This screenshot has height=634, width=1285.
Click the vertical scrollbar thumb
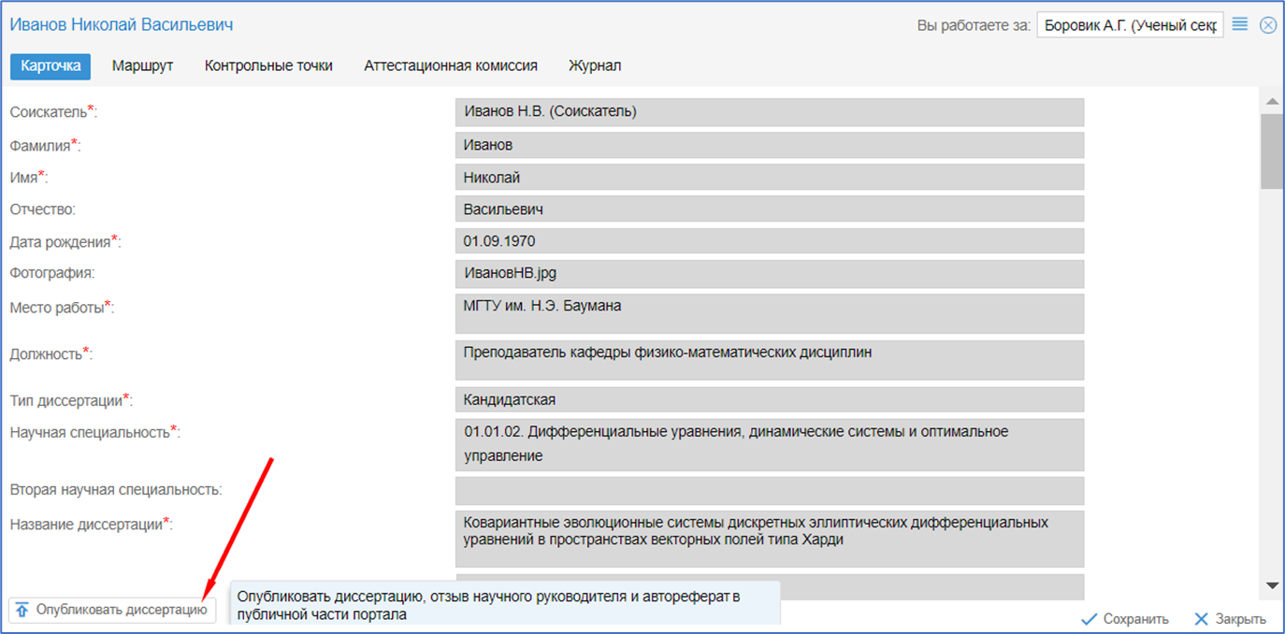coord(1271,151)
